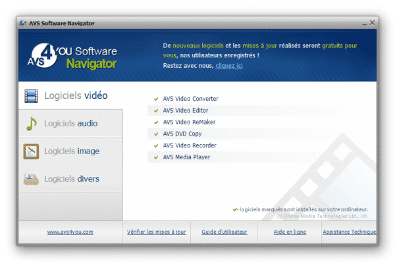
Task: Click 'Vérifier les mises à jour'
Action: click(157, 232)
